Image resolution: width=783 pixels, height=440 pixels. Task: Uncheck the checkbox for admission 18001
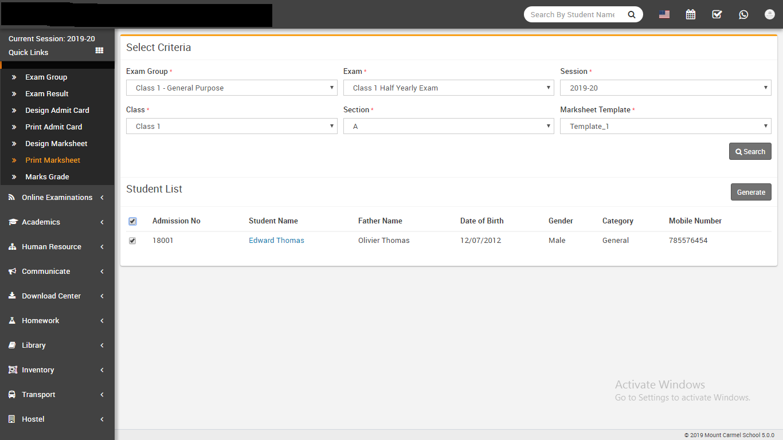click(x=132, y=241)
